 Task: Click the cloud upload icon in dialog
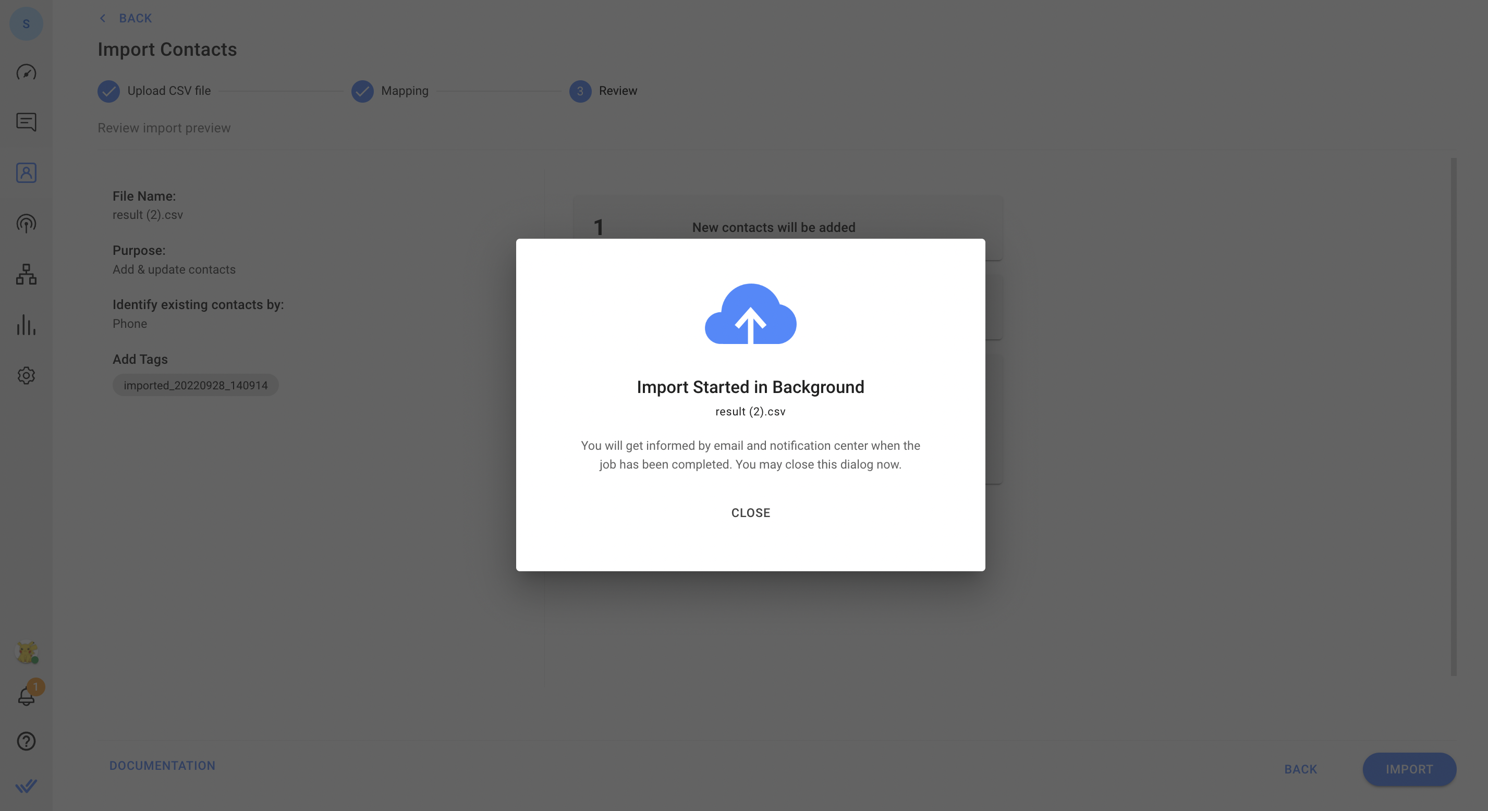[750, 314]
